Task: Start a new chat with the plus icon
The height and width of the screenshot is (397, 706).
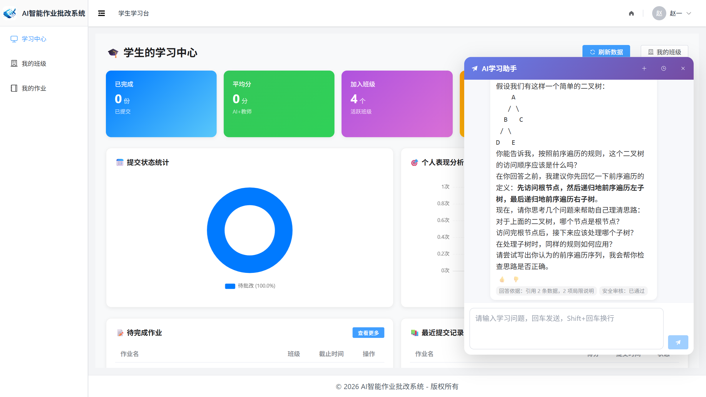Action: click(x=644, y=68)
